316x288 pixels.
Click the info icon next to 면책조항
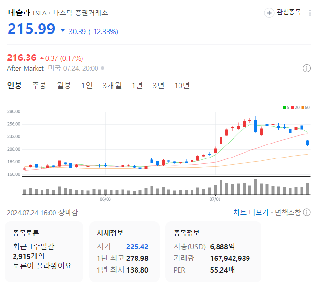pyautogui.click(x=307, y=212)
